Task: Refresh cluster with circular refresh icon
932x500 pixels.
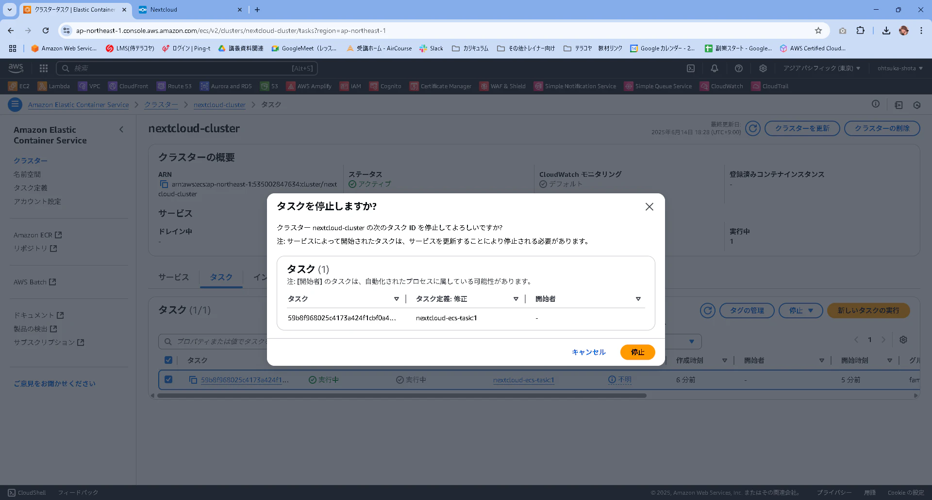Action: point(753,128)
